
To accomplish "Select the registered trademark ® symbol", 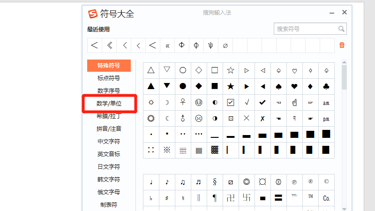I will (x=310, y=182).
